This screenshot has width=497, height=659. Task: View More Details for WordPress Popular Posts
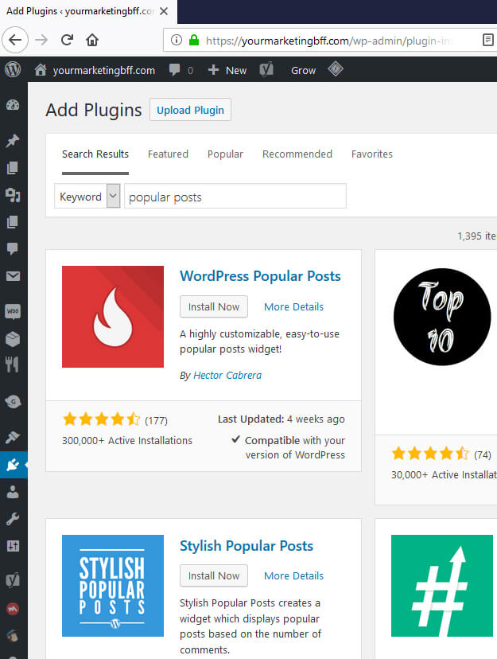[x=294, y=306]
